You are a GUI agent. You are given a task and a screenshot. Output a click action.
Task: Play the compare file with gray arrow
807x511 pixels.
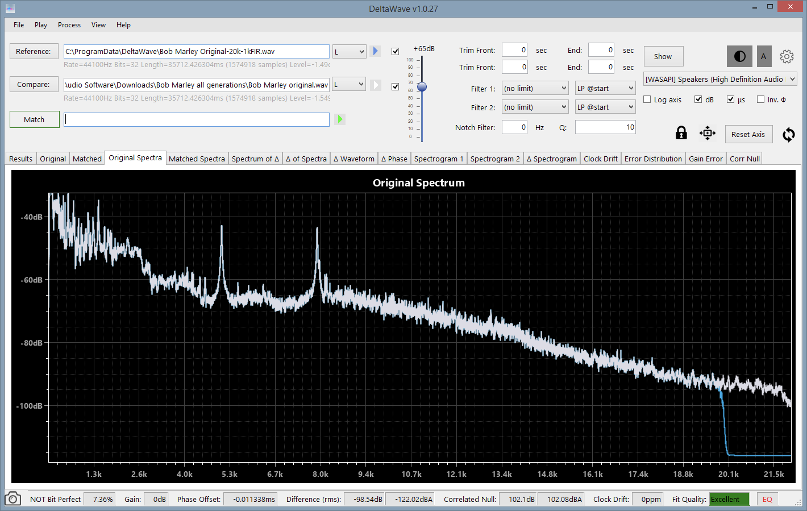(375, 85)
